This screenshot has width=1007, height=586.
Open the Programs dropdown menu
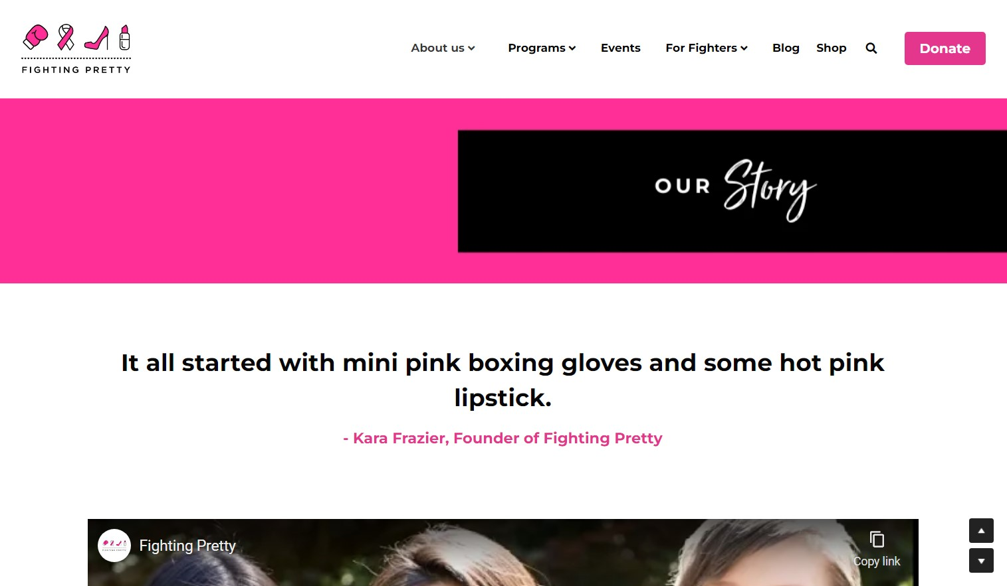click(x=542, y=48)
